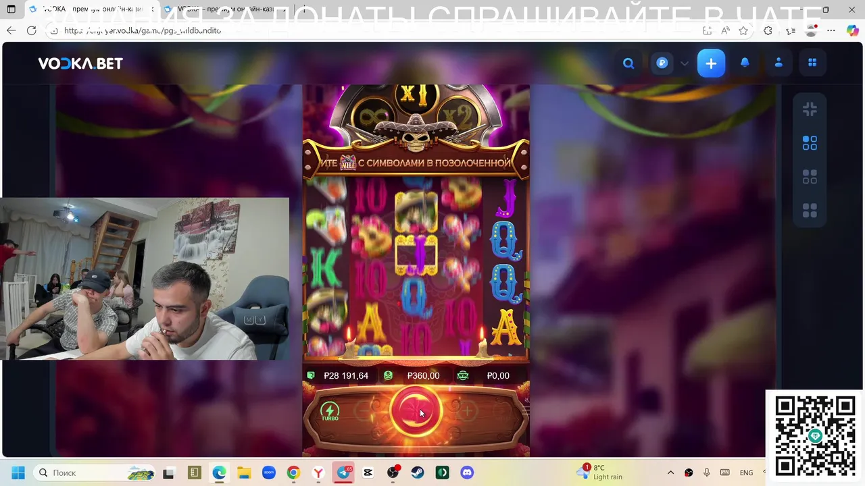Open Yandex Browser from the taskbar
This screenshot has width=865, height=486.
(x=318, y=473)
